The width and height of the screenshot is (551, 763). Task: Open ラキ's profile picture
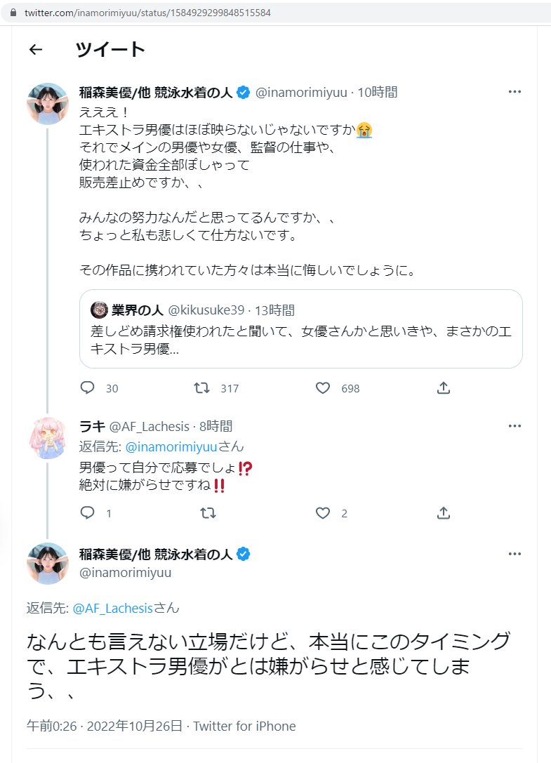pos(48,439)
